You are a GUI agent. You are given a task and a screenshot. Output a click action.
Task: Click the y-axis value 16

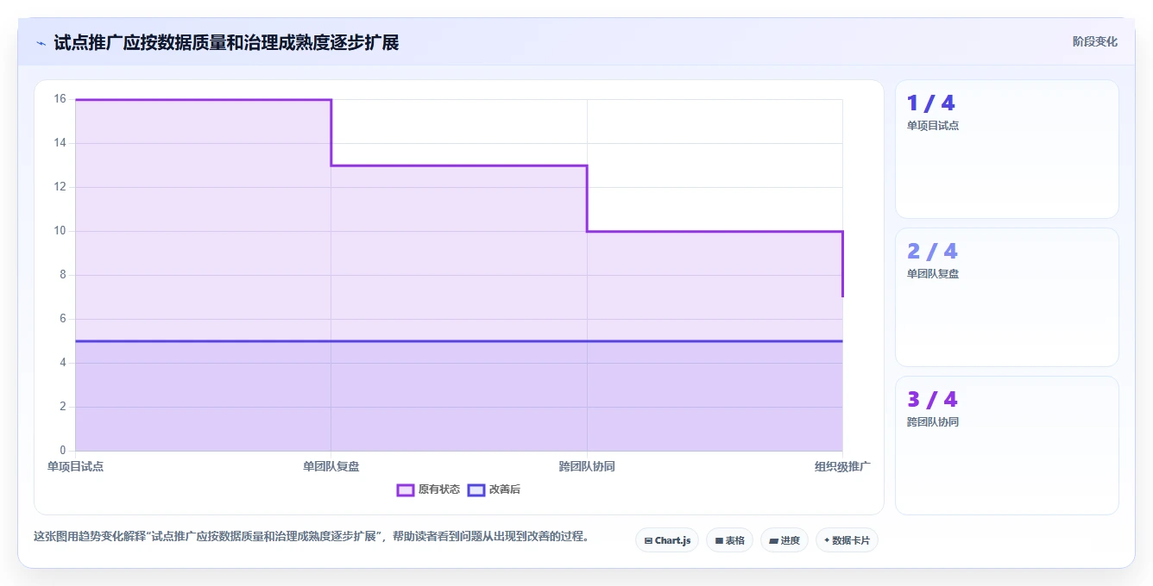[60, 99]
